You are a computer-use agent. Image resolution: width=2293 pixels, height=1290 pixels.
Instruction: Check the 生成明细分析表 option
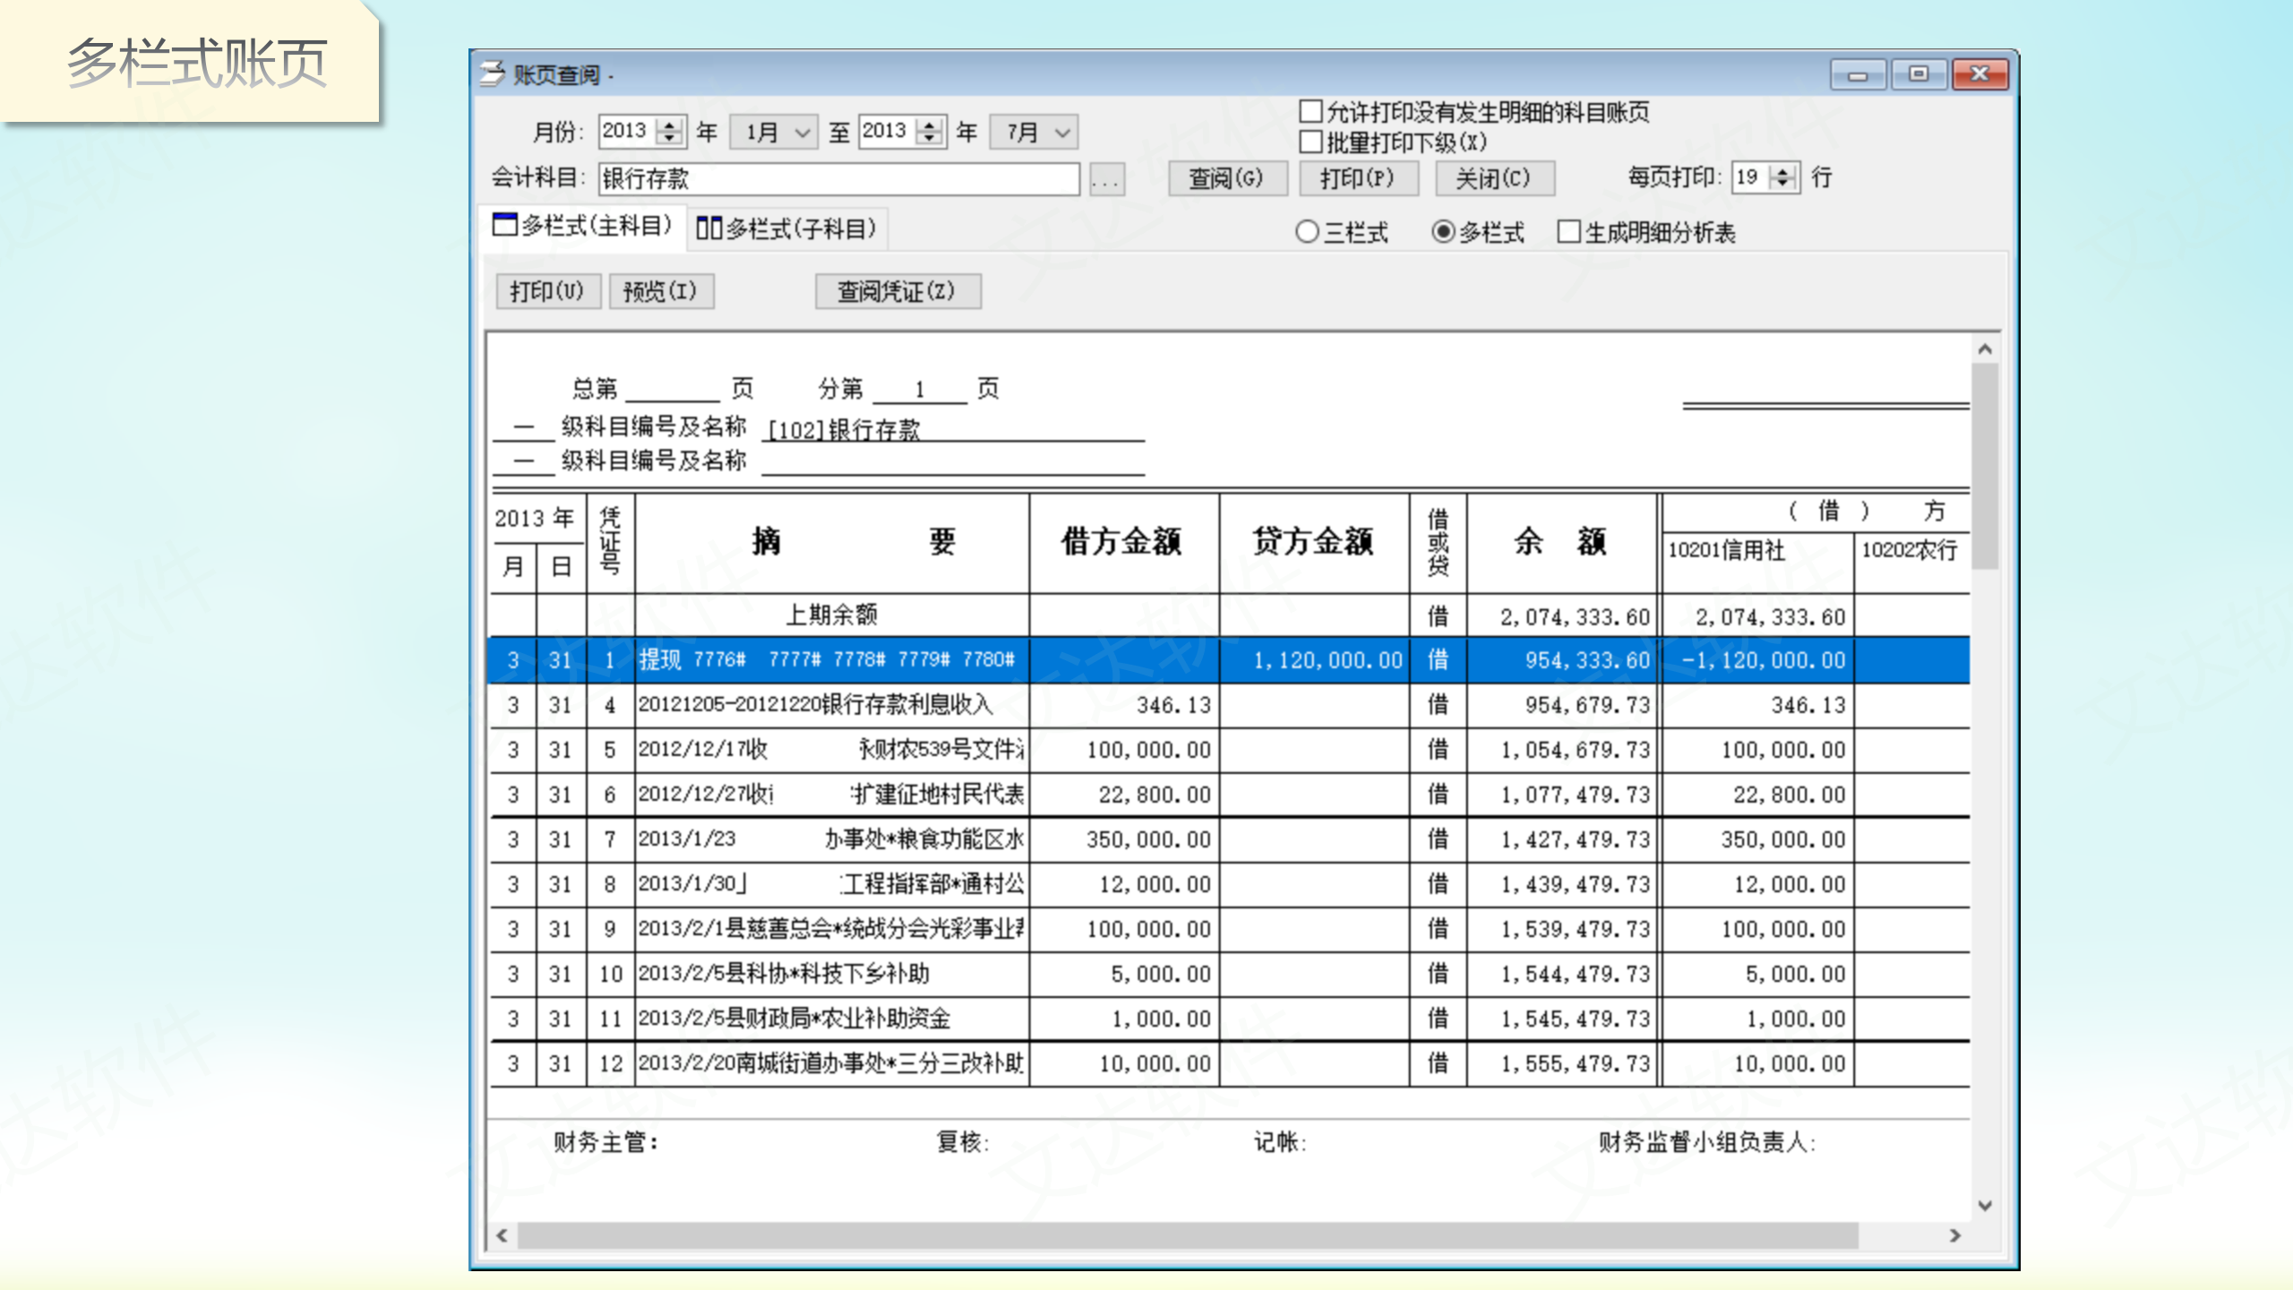1568,233
